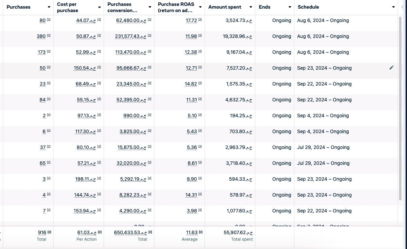407x249 pixels.
Task: Open the Cost per purchase column dropdown arrow
Action: click(100, 7)
